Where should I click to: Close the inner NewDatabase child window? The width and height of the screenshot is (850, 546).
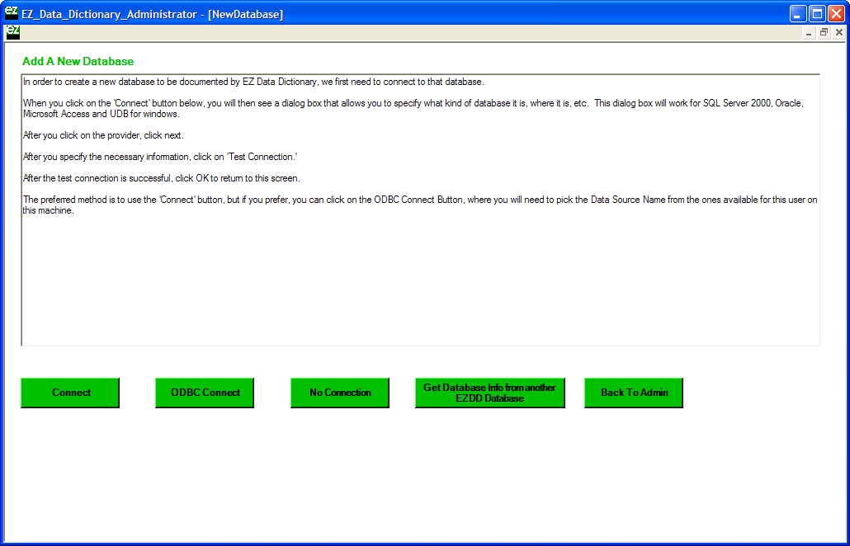point(838,32)
